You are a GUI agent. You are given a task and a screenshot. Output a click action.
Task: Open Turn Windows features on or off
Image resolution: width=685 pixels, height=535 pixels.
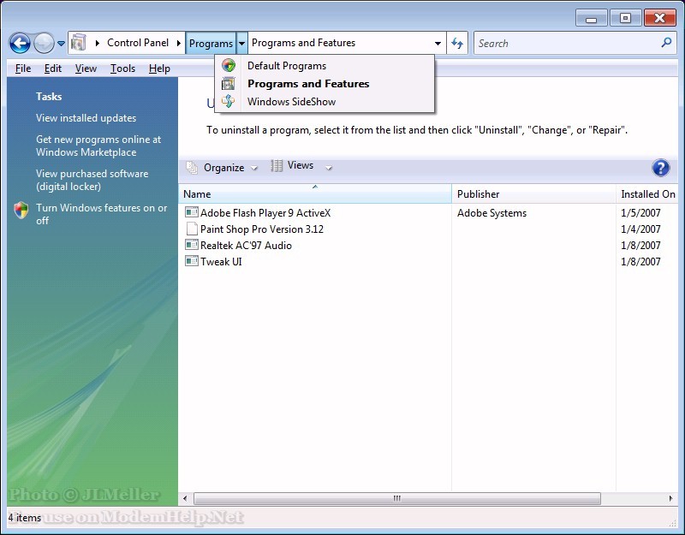click(101, 214)
